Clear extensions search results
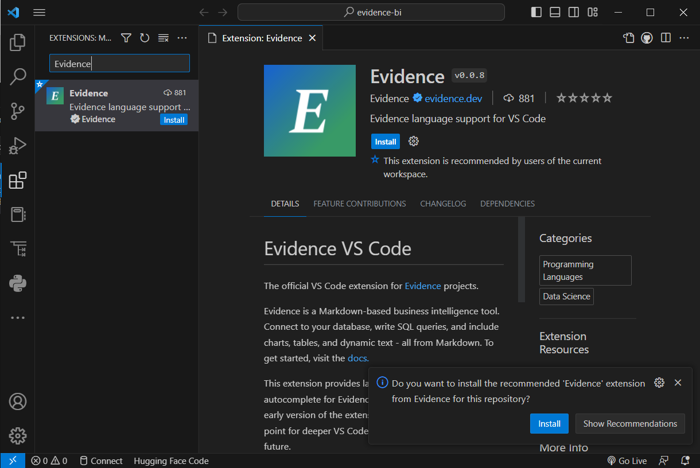This screenshot has width=700, height=468. (x=164, y=38)
